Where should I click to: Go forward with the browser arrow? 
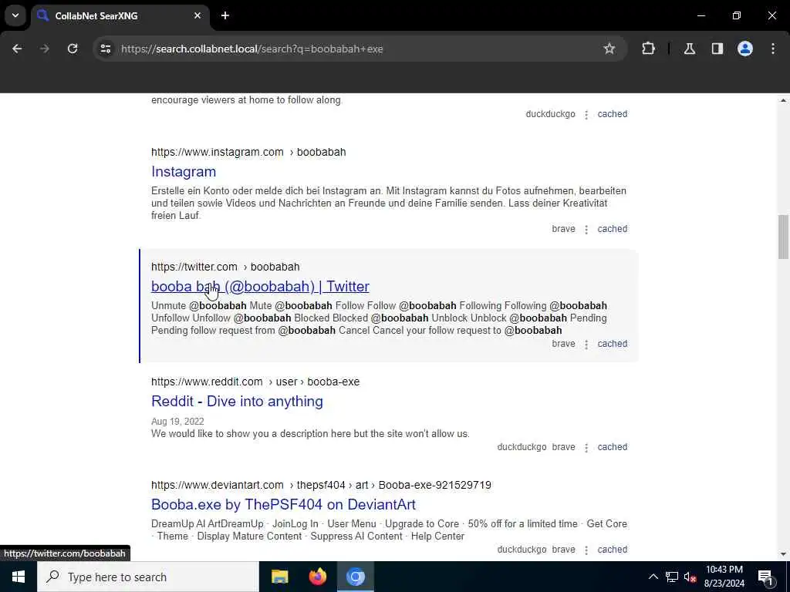45,49
